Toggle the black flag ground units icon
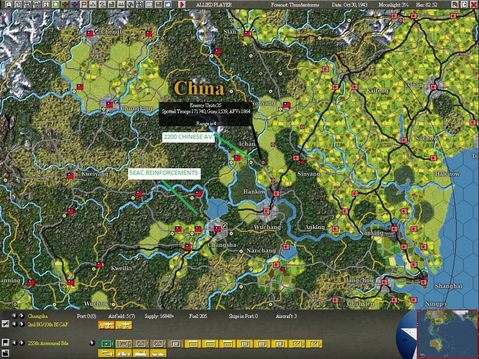Screen dimensions: 479x359 (5, 343)
